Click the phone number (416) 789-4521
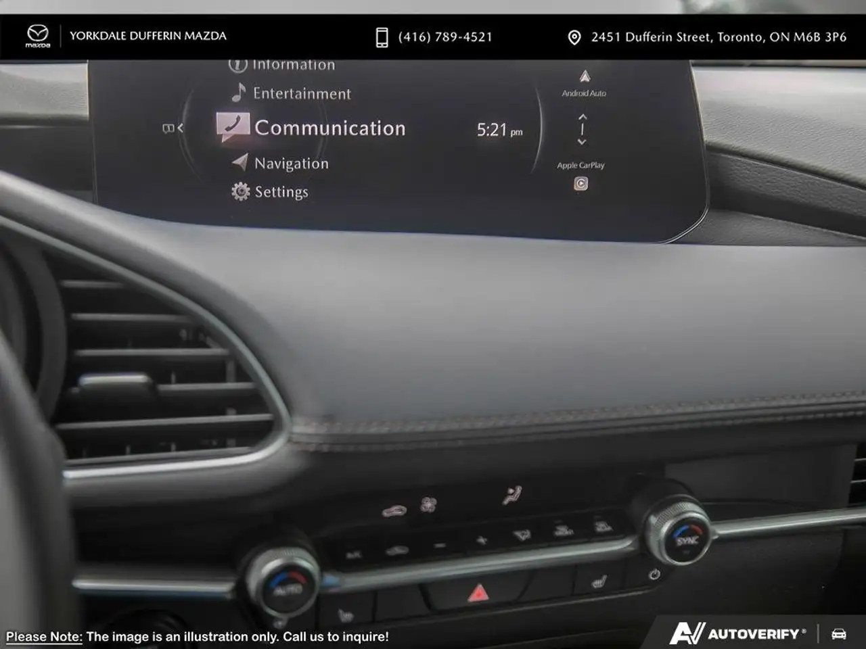This screenshot has width=866, height=649. pos(445,37)
